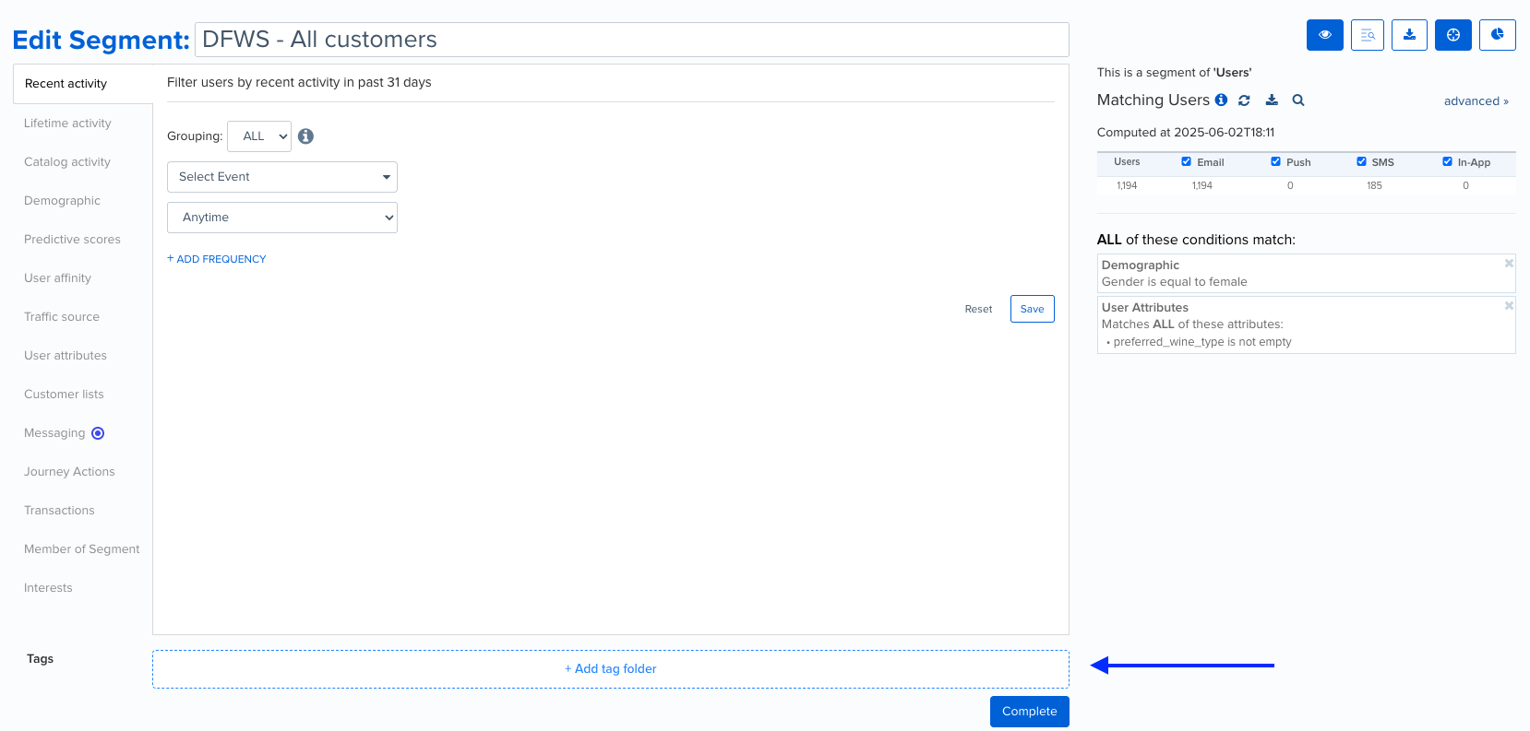Click preferred_wine_type is not empty condition
Image resolution: width=1530 pixels, height=731 pixels.
click(1201, 342)
